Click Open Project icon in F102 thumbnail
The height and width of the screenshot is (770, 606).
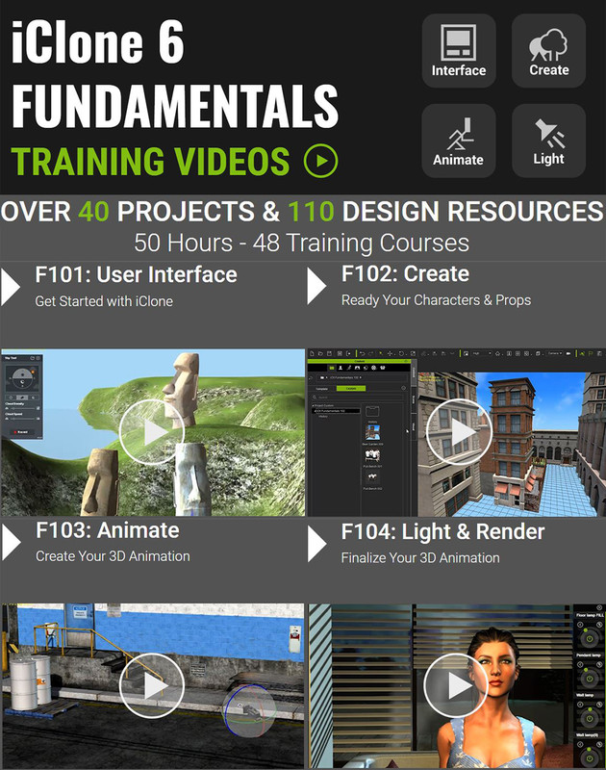click(x=320, y=353)
